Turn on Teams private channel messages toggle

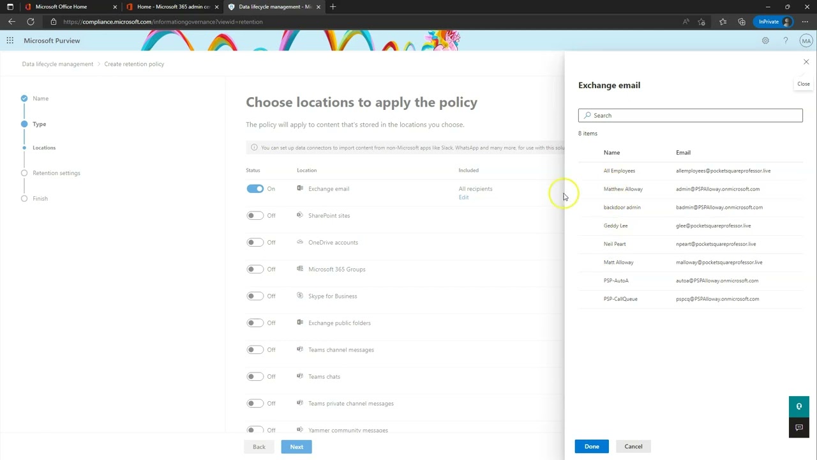pyautogui.click(x=255, y=403)
